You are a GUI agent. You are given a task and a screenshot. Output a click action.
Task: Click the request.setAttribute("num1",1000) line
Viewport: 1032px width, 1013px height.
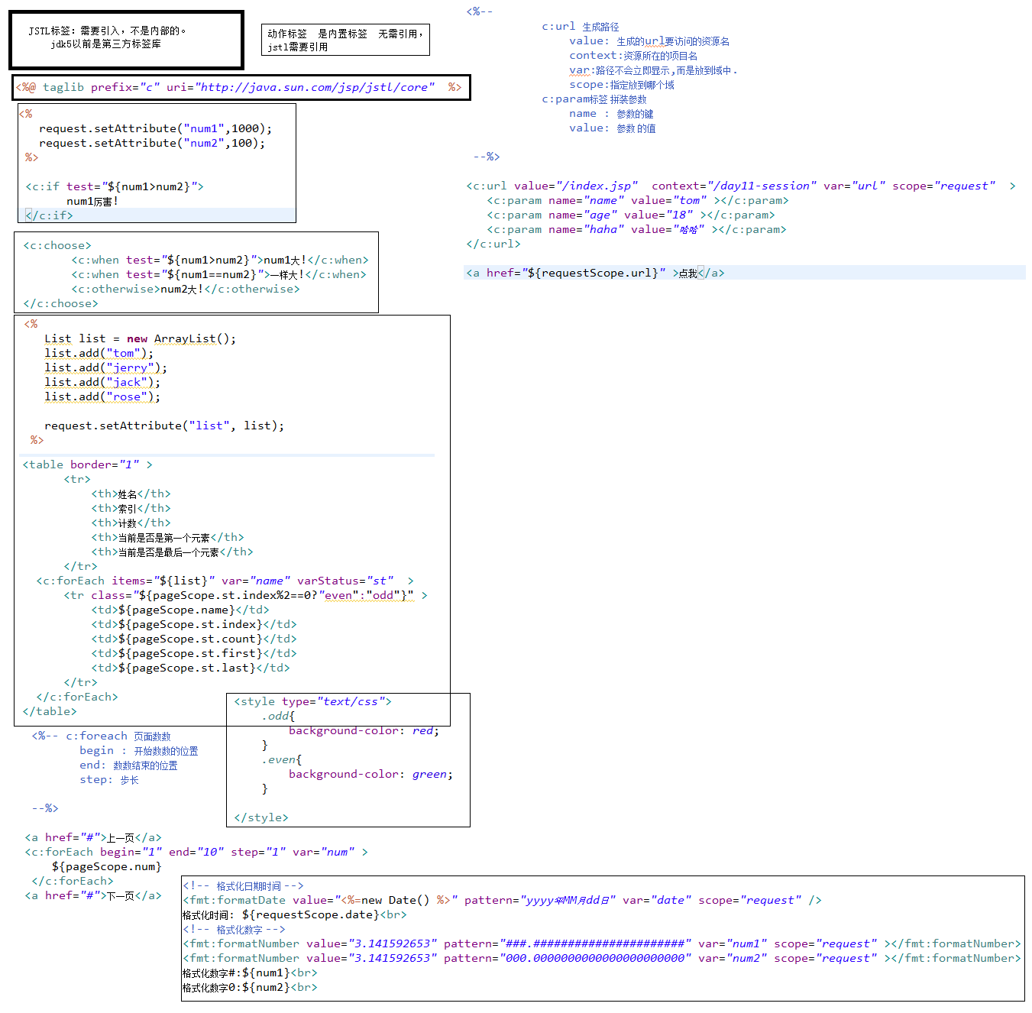(155, 128)
